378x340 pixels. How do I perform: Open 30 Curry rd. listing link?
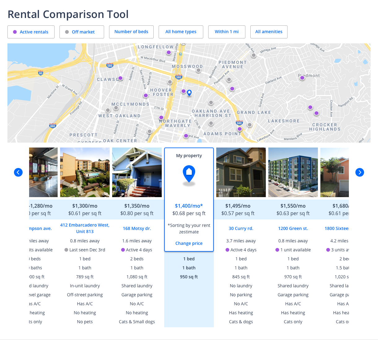[241, 228]
